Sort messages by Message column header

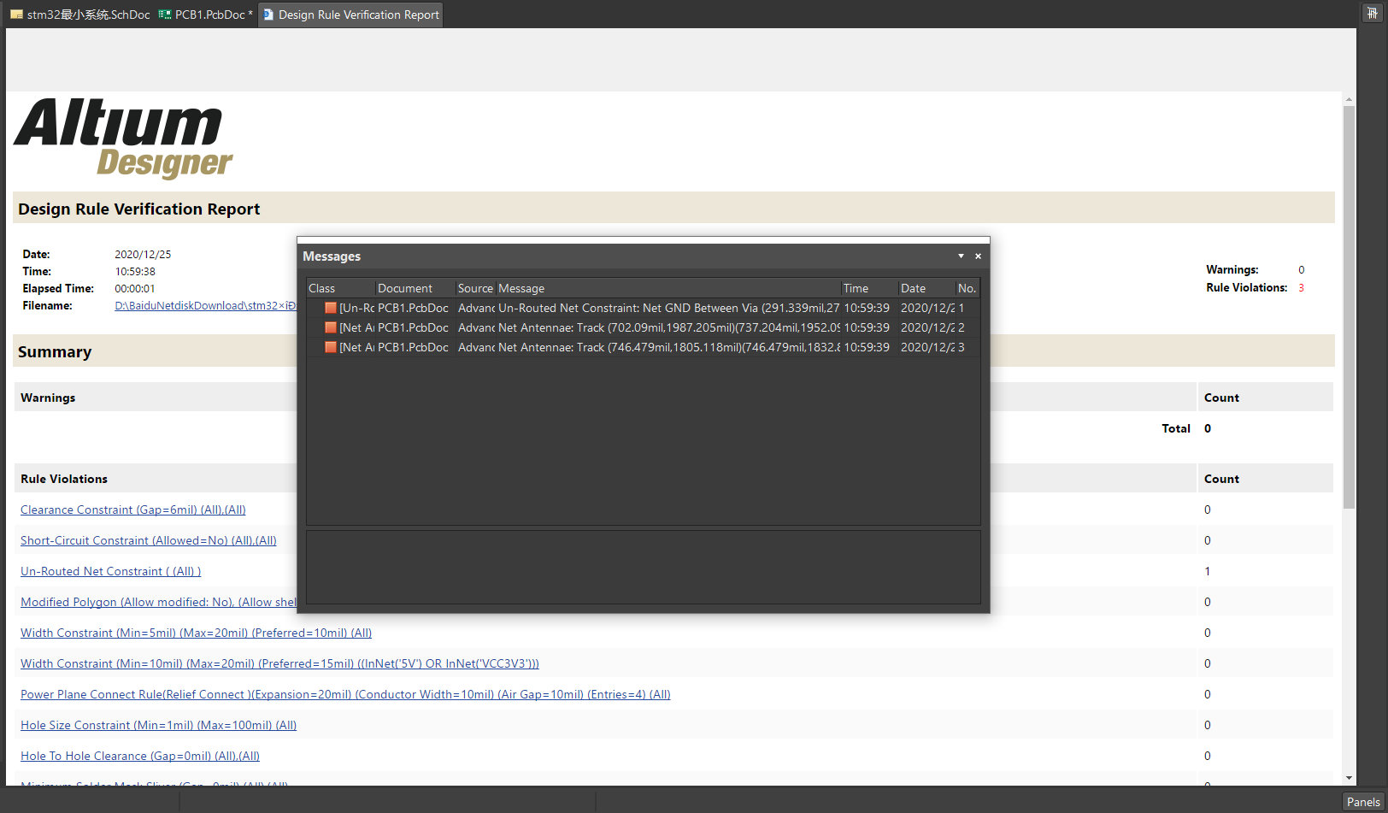[x=668, y=288]
